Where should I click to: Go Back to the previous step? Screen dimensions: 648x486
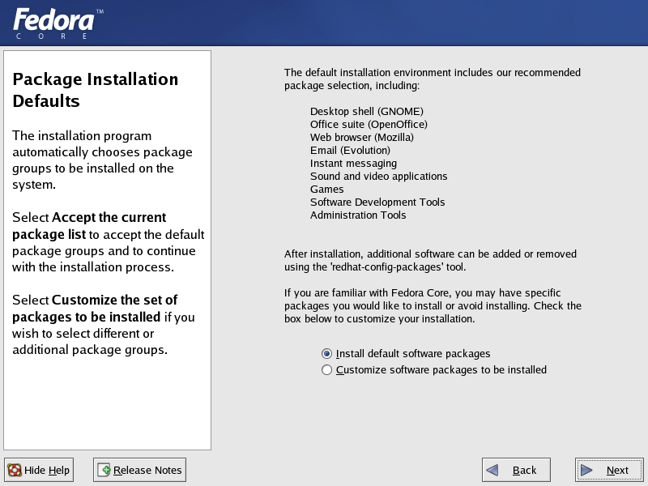click(x=516, y=470)
